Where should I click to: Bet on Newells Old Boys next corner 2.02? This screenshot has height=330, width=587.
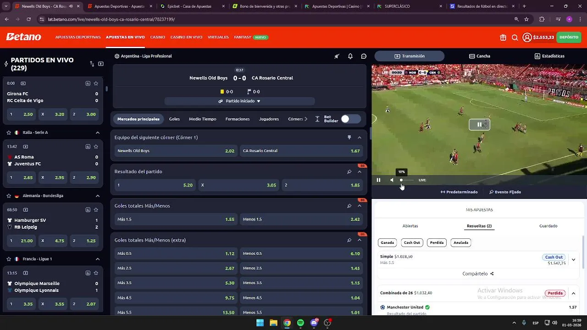(x=175, y=151)
